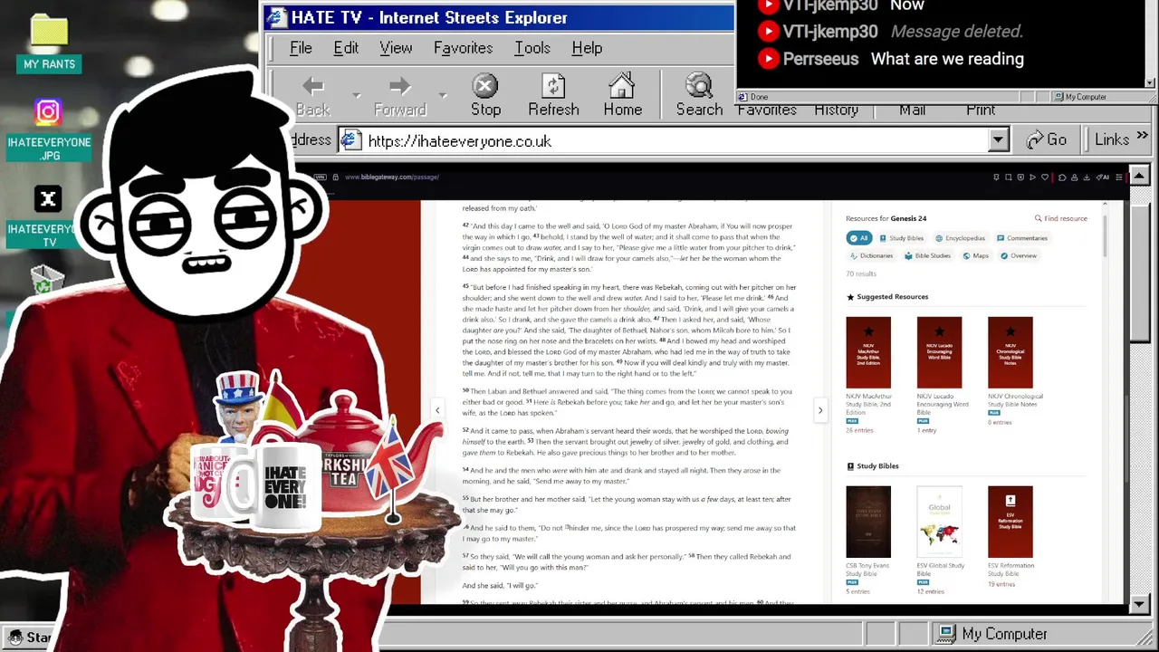1159x652 pixels.
Task: Open the Back button history dropdown arrow
Action: (356, 95)
